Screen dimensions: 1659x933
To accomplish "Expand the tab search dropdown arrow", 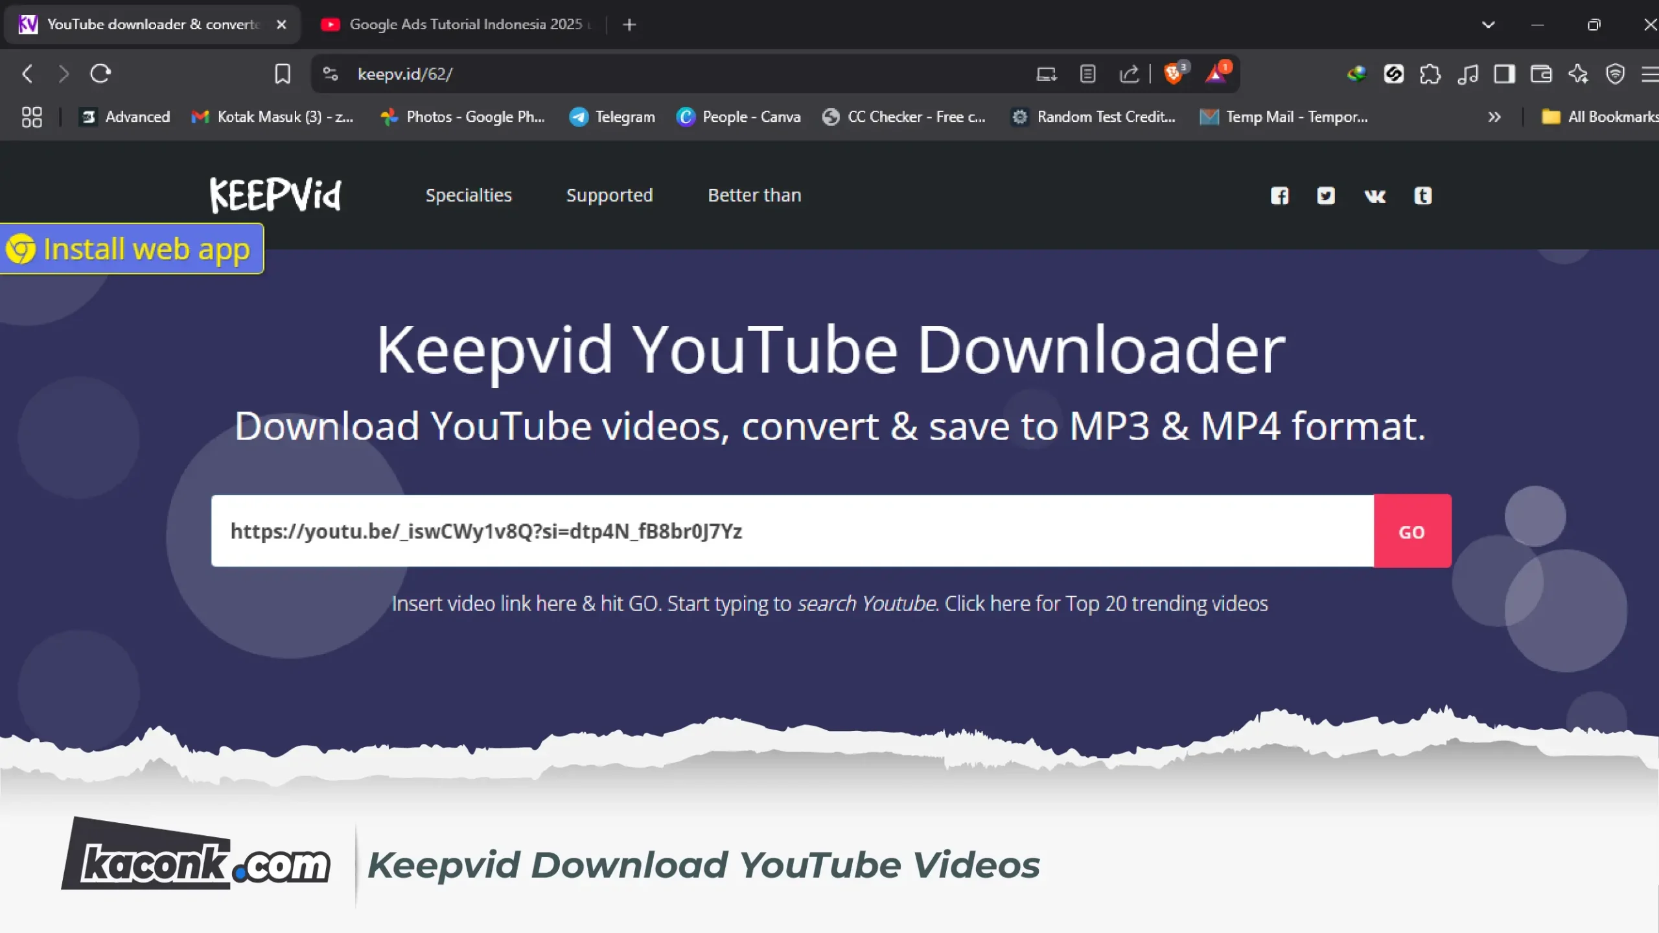I will [1488, 25].
